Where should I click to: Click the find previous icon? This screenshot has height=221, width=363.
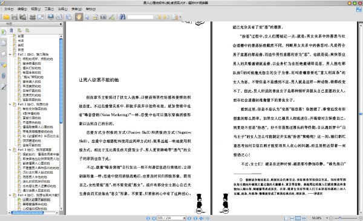(x=158, y=17)
